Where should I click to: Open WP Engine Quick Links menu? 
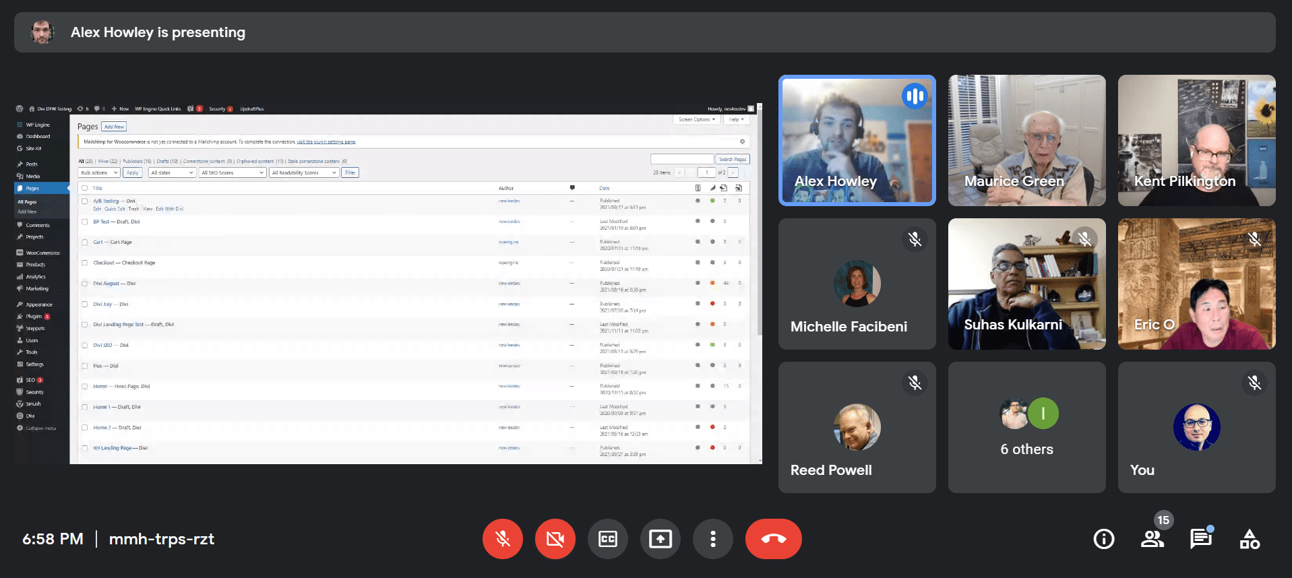point(158,108)
